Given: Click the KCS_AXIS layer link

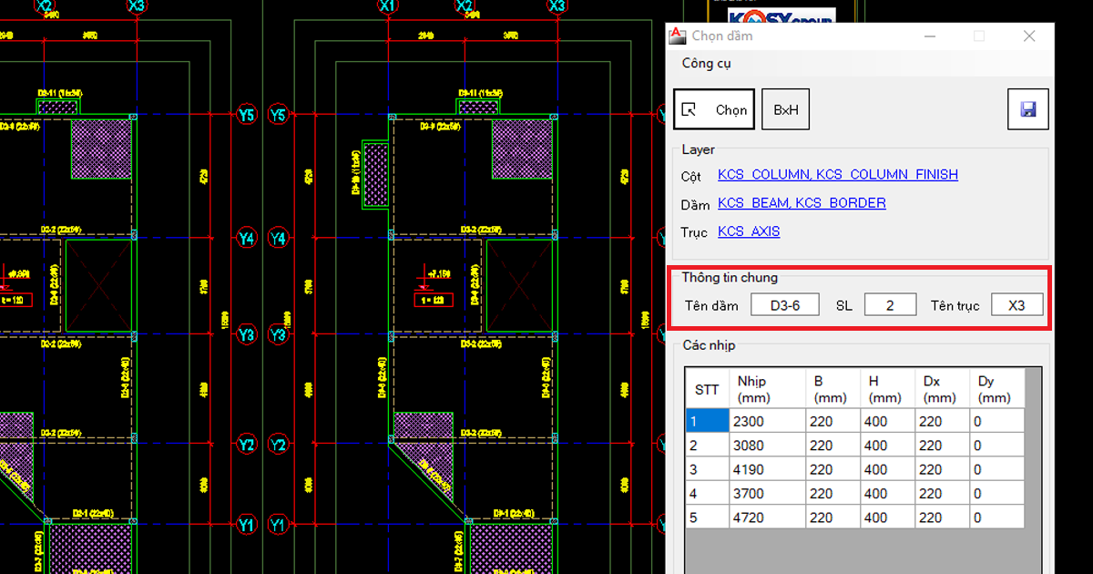Looking at the screenshot, I should click(749, 231).
